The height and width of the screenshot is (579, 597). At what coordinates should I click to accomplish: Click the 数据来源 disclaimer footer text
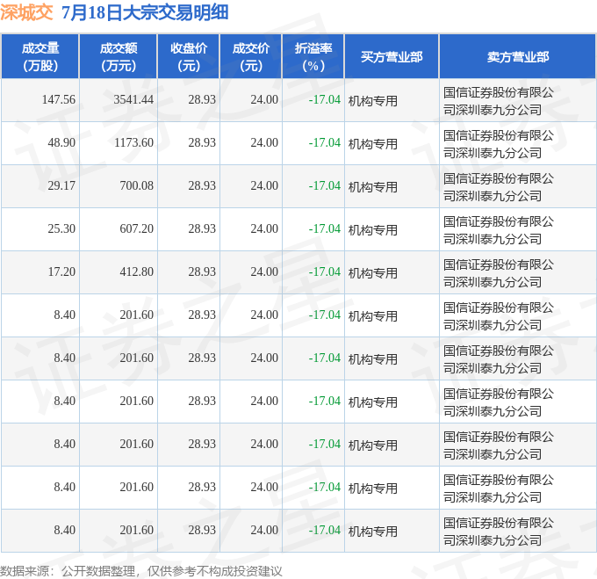pos(141,571)
